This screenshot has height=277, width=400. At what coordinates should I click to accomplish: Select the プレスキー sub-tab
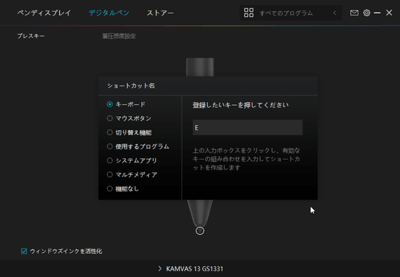31,36
